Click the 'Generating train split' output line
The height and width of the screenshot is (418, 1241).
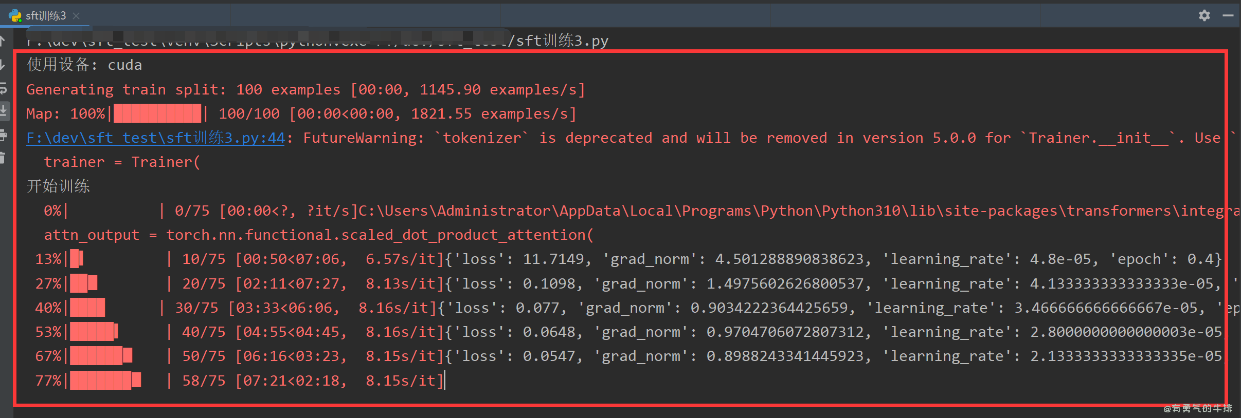point(305,89)
